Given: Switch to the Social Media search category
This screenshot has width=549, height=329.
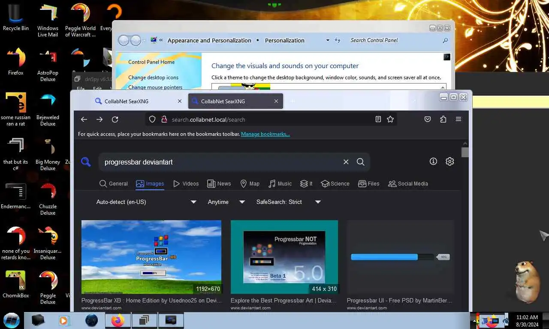Looking at the screenshot, I should pyautogui.click(x=408, y=184).
